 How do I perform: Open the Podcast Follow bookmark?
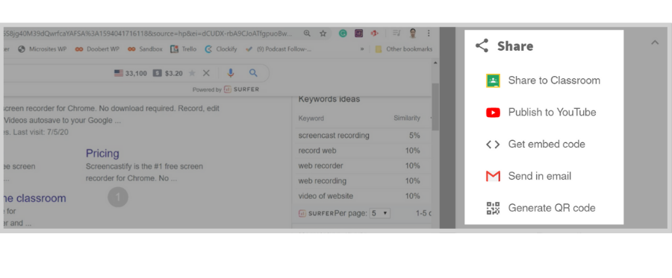(x=279, y=49)
